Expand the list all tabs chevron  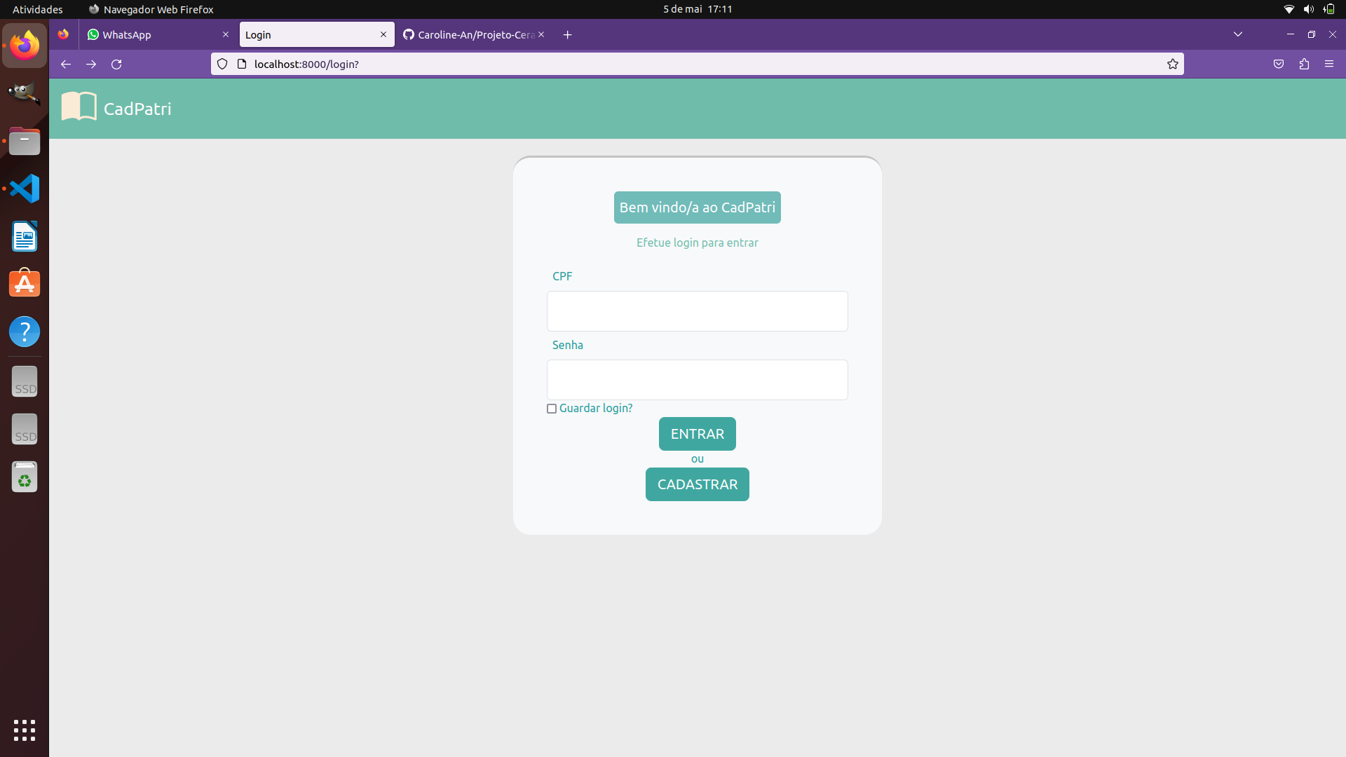click(x=1238, y=34)
